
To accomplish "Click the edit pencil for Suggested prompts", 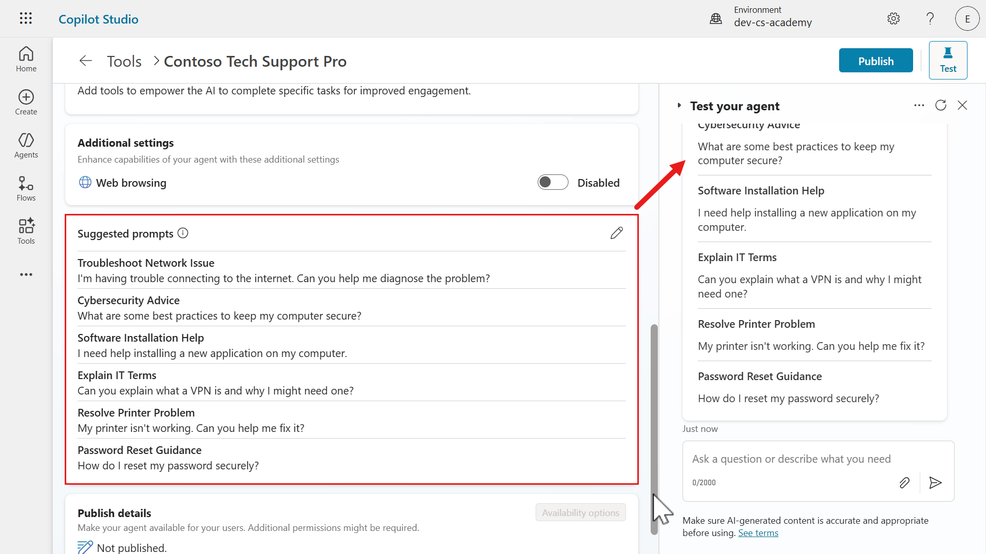I will point(616,233).
